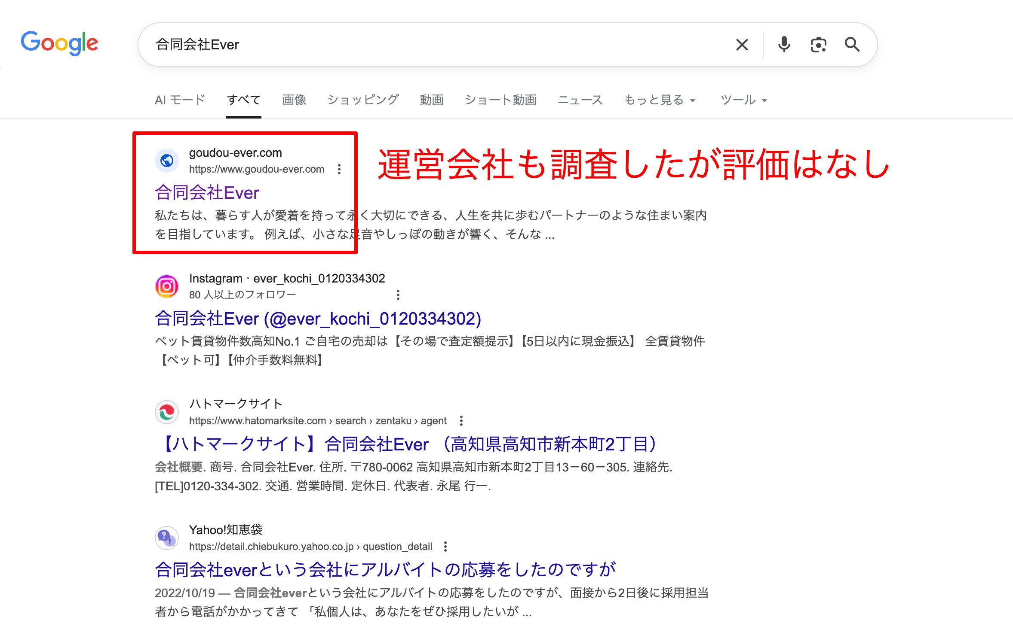Image resolution: width=1013 pixels, height=626 pixels.
Task: Open the ショッピング tab
Action: pyautogui.click(x=363, y=100)
